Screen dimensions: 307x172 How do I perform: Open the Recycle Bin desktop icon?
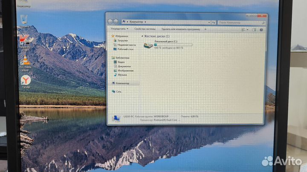(24, 19)
